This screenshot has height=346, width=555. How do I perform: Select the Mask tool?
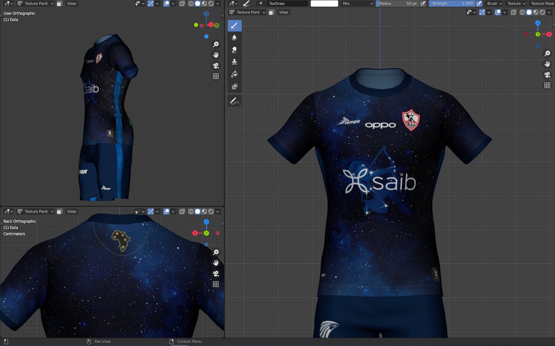(x=234, y=86)
